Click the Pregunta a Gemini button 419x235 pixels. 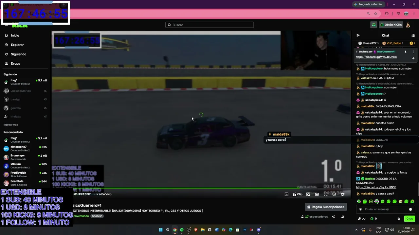(368, 4)
